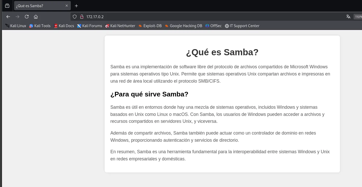Click the forward navigation arrow
This screenshot has width=362, height=187.
pyautogui.click(x=17, y=17)
